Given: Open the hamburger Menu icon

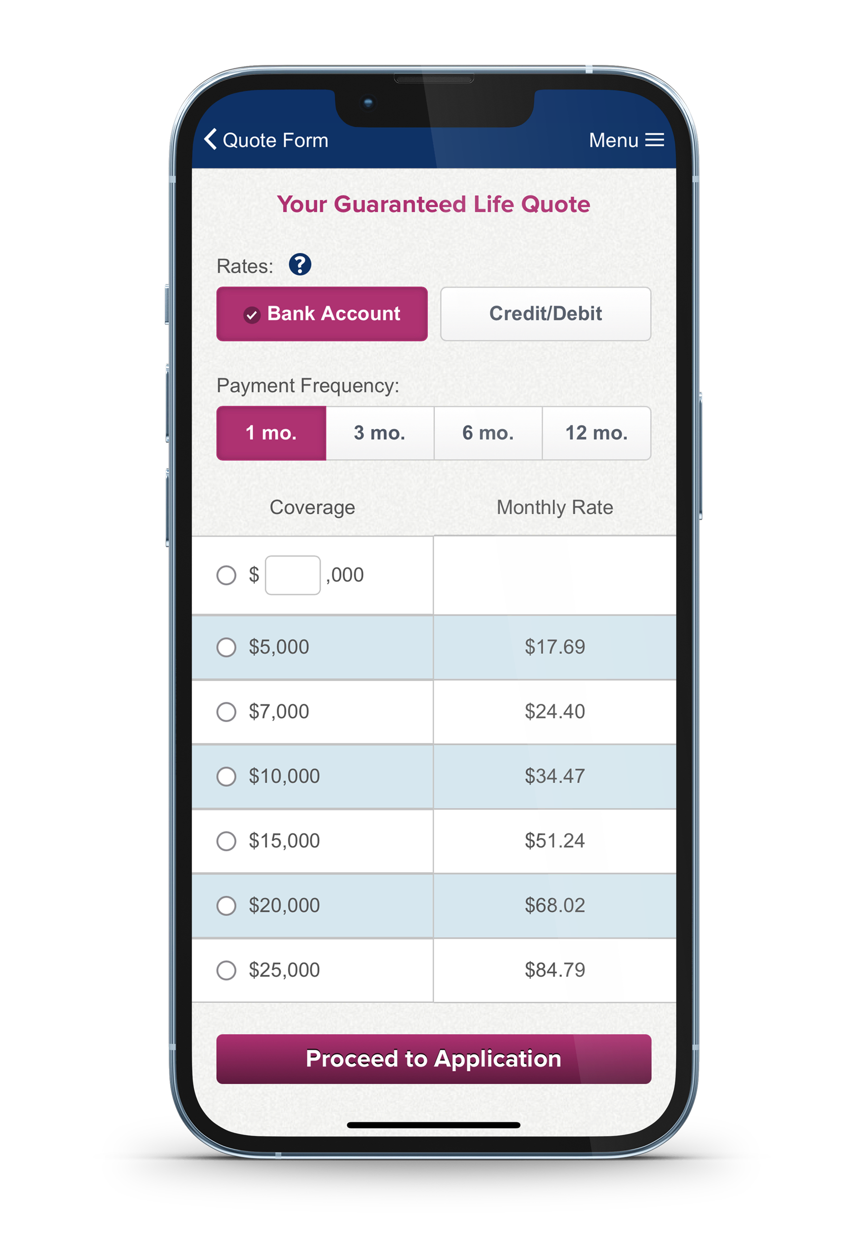Looking at the screenshot, I should coord(654,140).
